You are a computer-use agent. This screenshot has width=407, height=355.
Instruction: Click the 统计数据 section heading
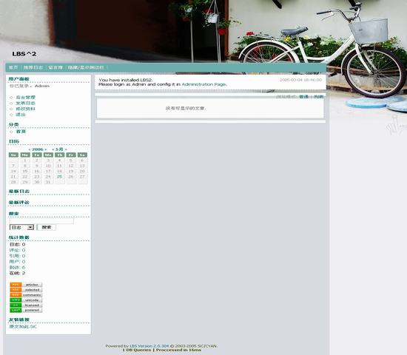coord(19,237)
